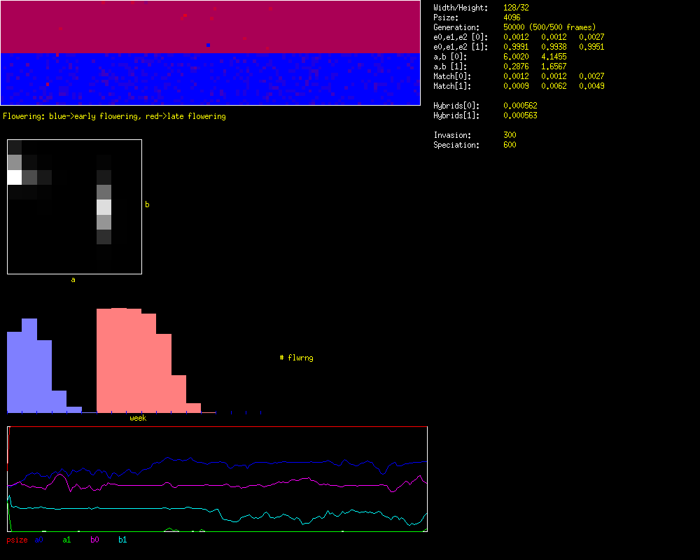Click the brightest white cell in a/b heatmap

(x=15, y=177)
